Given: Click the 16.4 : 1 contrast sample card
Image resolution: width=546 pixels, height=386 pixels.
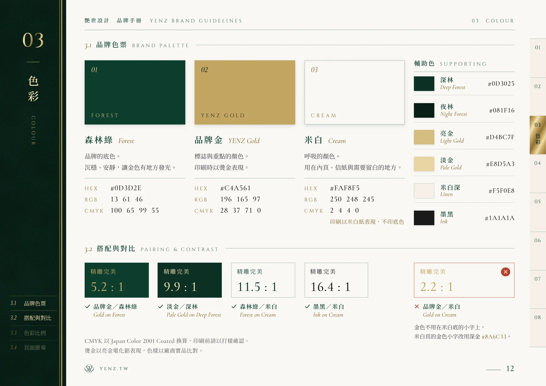Looking at the screenshot, I should pyautogui.click(x=336, y=280).
